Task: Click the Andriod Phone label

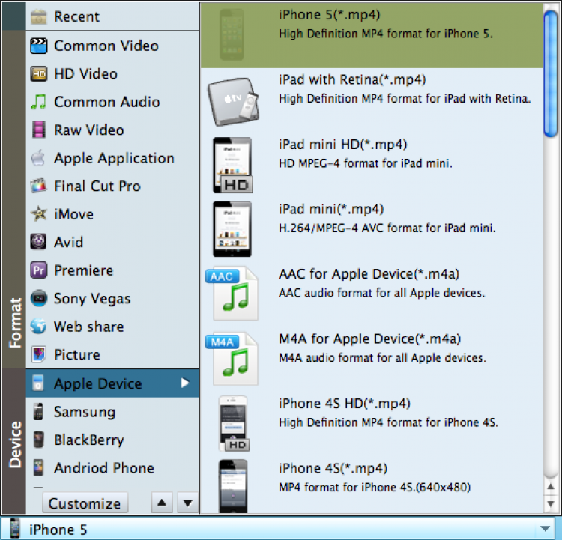Action: coord(104,468)
